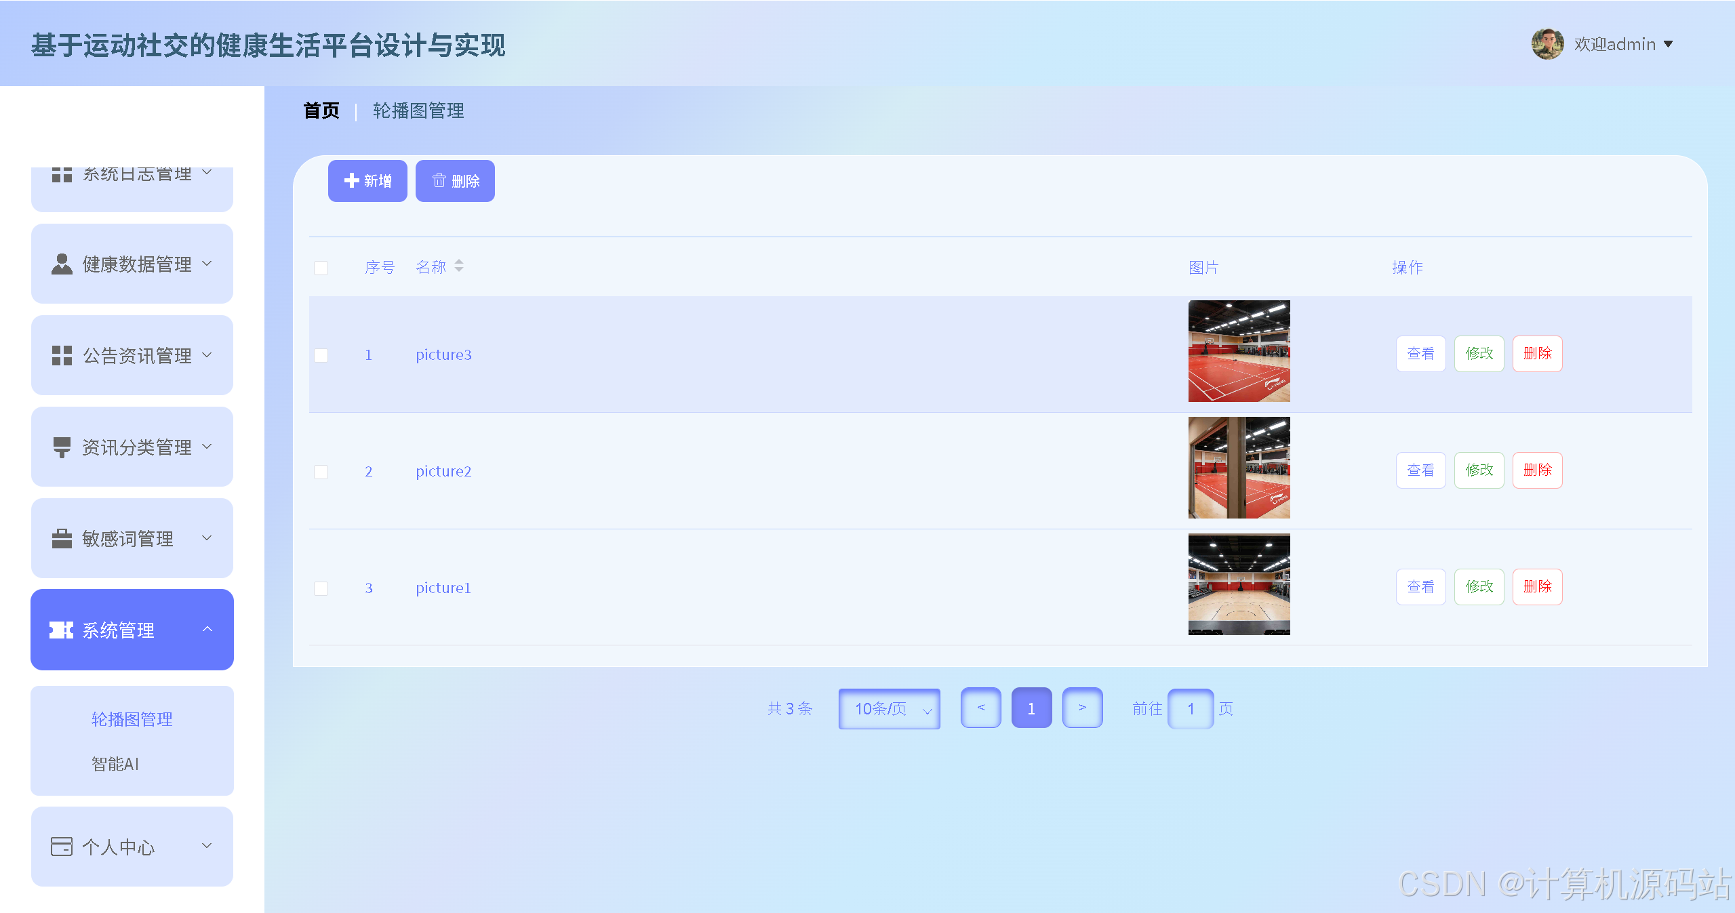The width and height of the screenshot is (1735, 913).
Task: Click the person icon beside 健康数据管理
Action: 62,264
